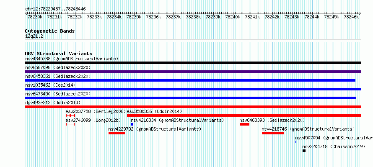373x167 pixels.
Task: Click the 78236k ruler tick label
Action: (154, 17)
